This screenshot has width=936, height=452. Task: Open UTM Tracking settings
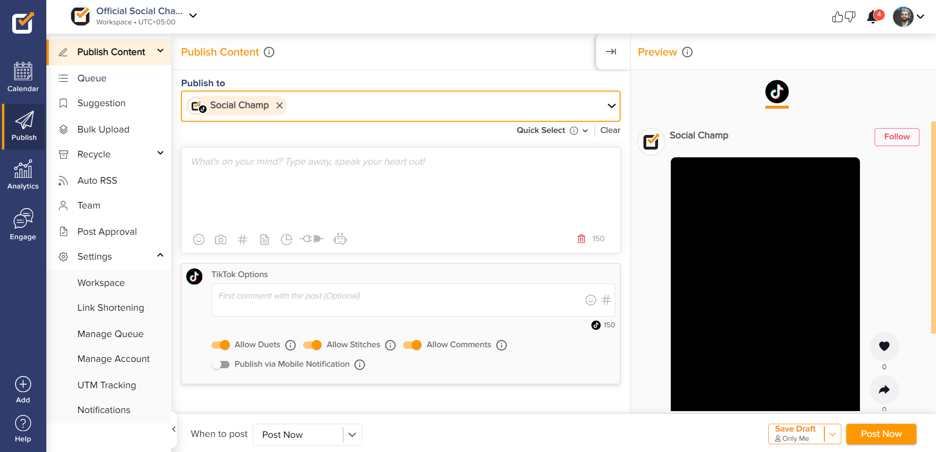[x=107, y=385]
